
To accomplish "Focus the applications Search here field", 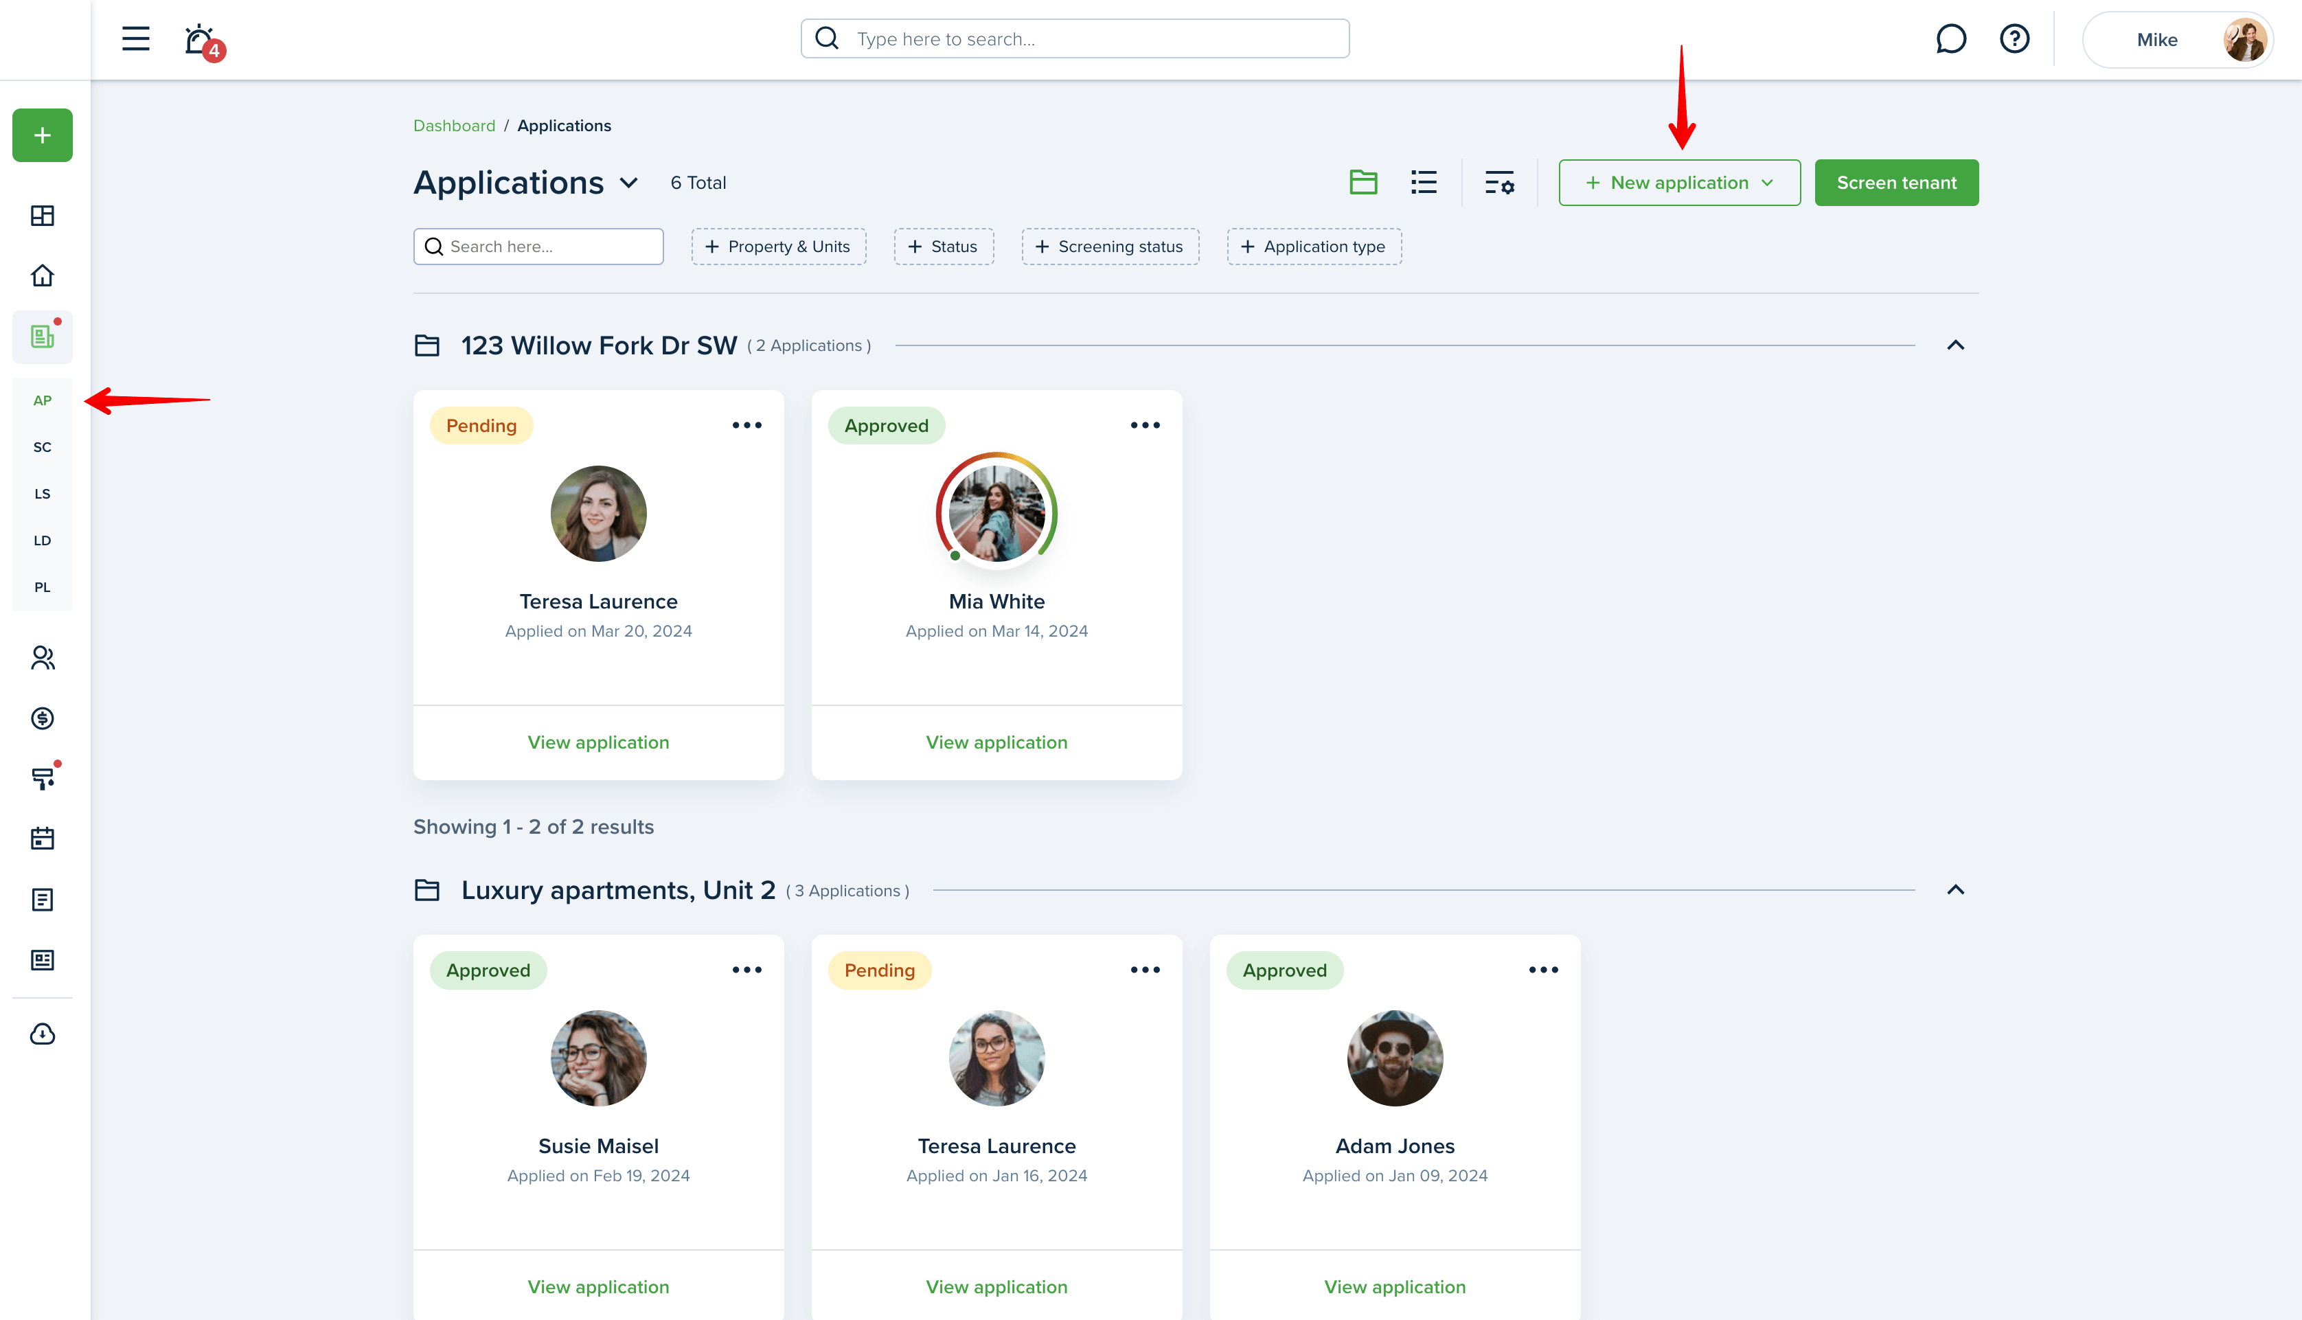I will (538, 247).
